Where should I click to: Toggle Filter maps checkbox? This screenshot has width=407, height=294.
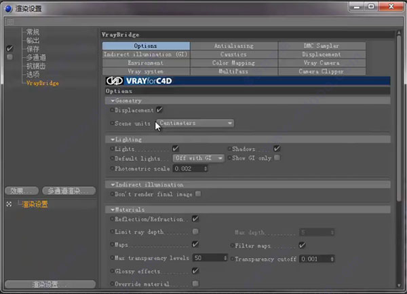coord(302,245)
